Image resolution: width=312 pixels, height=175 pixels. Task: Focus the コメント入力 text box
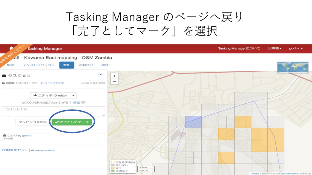(53, 111)
